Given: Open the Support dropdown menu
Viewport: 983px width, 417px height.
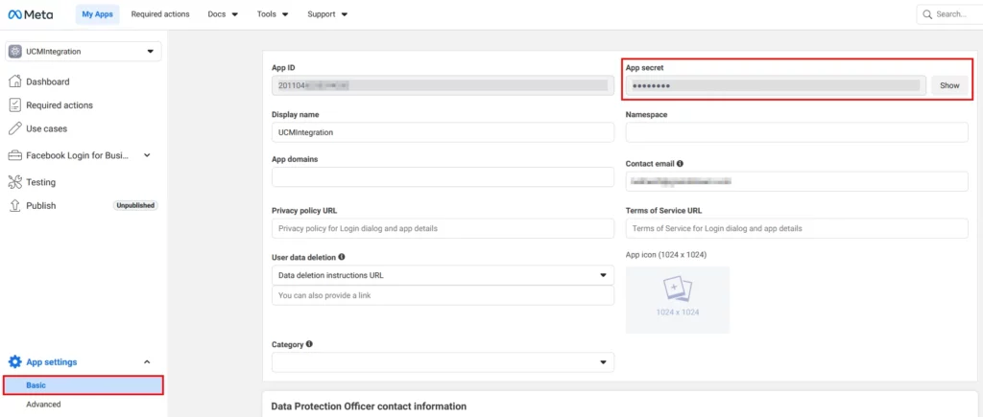Looking at the screenshot, I should pos(327,14).
